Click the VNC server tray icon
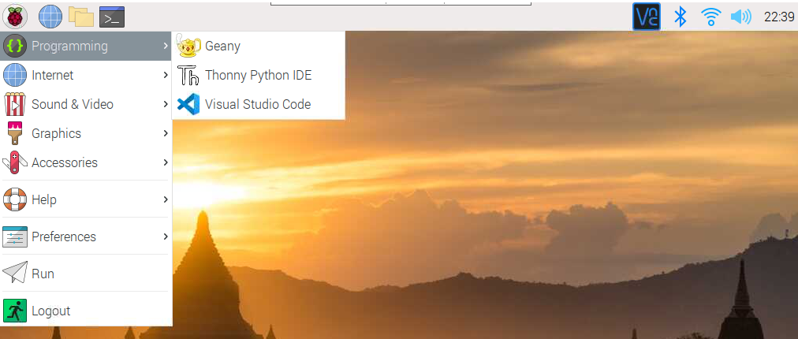Screen dimensions: 798x339 (647, 17)
